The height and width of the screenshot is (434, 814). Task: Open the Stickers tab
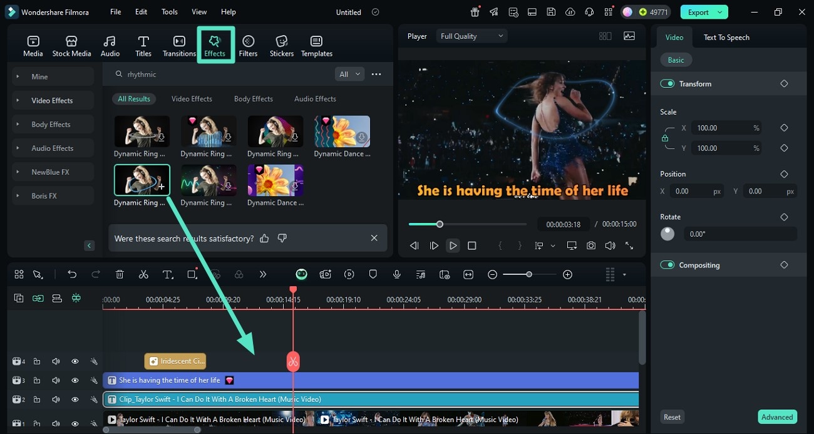[x=282, y=46]
